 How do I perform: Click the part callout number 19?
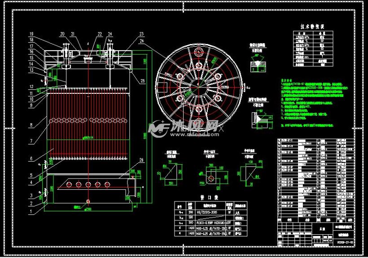point(31,34)
